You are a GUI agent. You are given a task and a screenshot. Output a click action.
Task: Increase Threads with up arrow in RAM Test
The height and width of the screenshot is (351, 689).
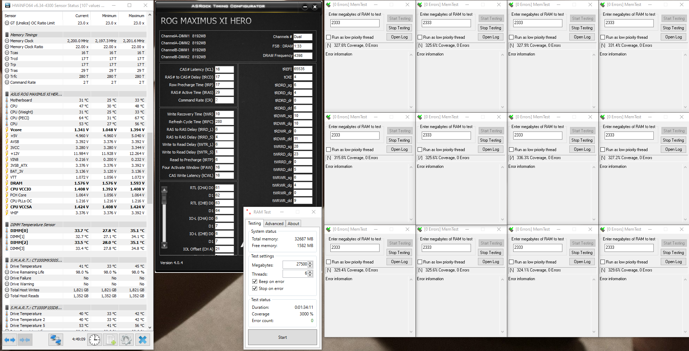click(310, 272)
